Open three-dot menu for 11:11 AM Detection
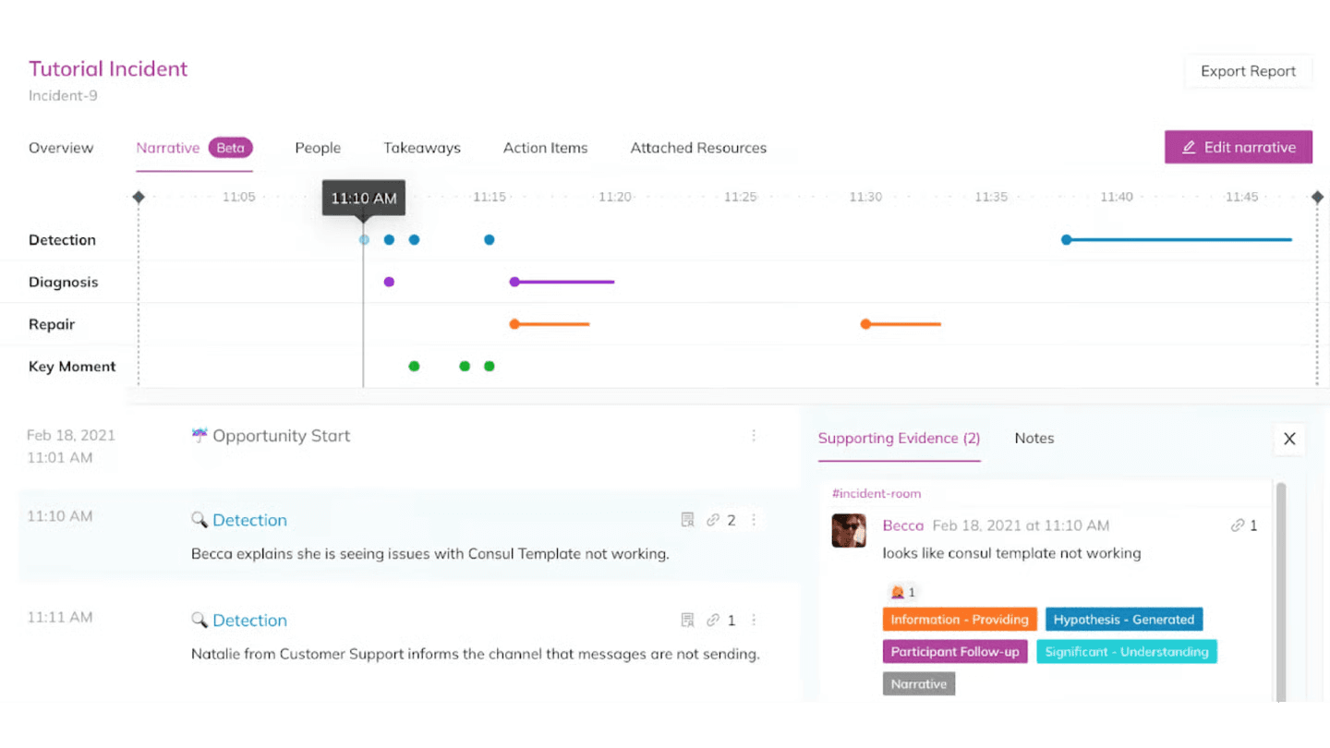1330x748 pixels. coord(754,621)
